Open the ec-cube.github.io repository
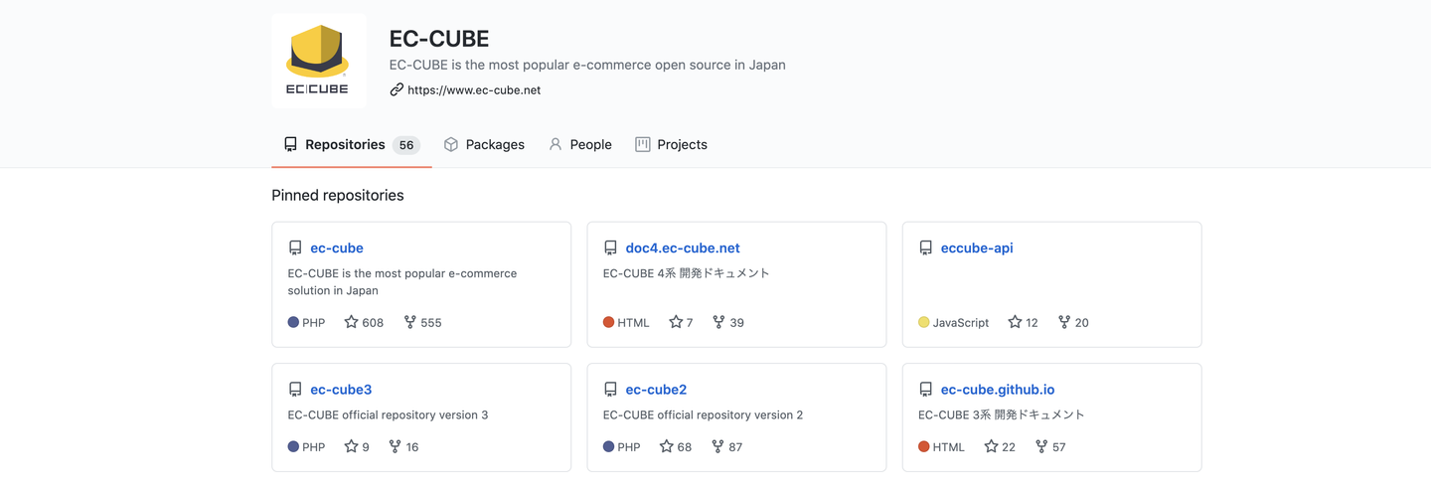This screenshot has width=1431, height=494. pos(998,390)
